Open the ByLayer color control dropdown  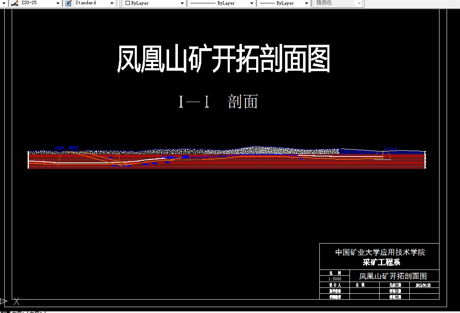coord(182,3)
